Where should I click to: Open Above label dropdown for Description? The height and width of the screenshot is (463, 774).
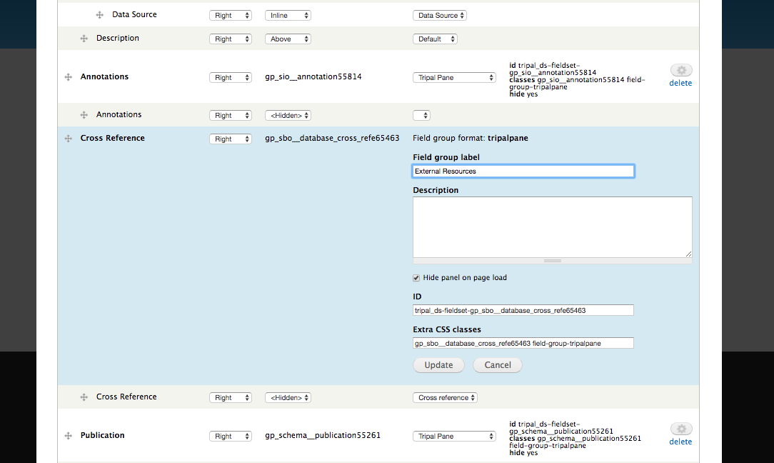point(288,39)
